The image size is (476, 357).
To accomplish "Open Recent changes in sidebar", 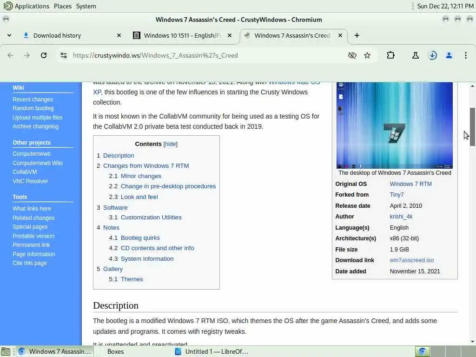I will [33, 99].
